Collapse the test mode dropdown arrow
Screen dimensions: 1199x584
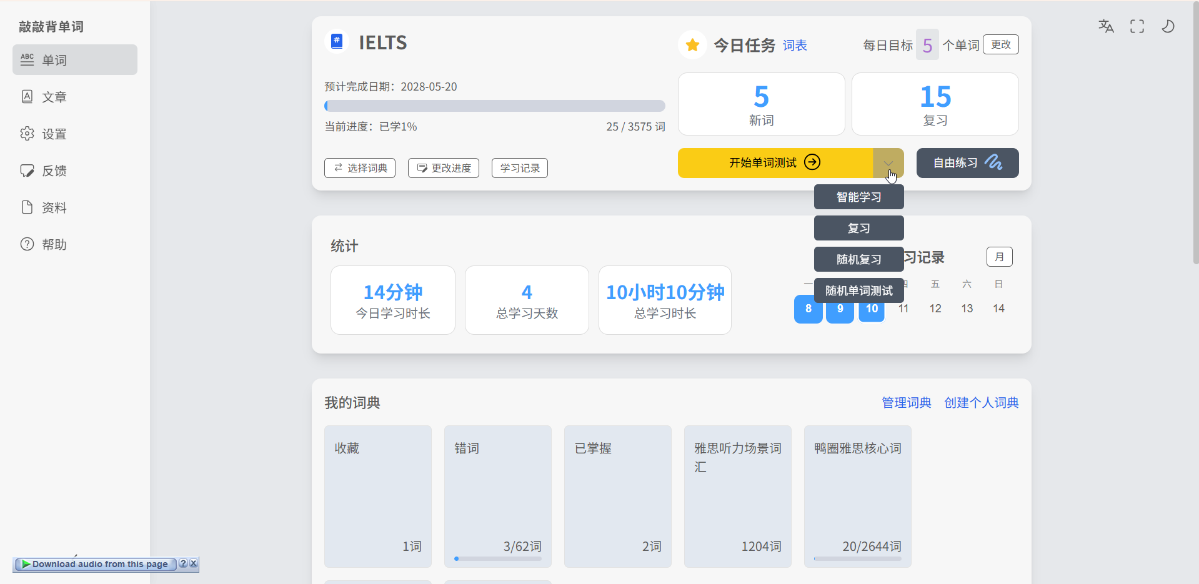pyautogui.click(x=888, y=163)
